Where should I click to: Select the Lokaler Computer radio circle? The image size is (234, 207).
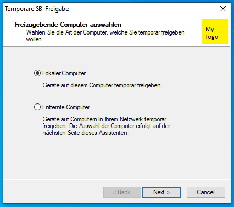click(37, 73)
